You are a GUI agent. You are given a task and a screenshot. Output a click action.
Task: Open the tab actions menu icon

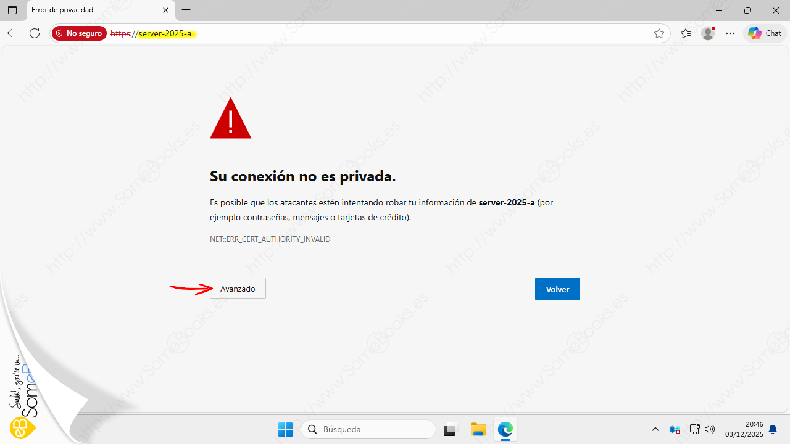[x=12, y=10]
